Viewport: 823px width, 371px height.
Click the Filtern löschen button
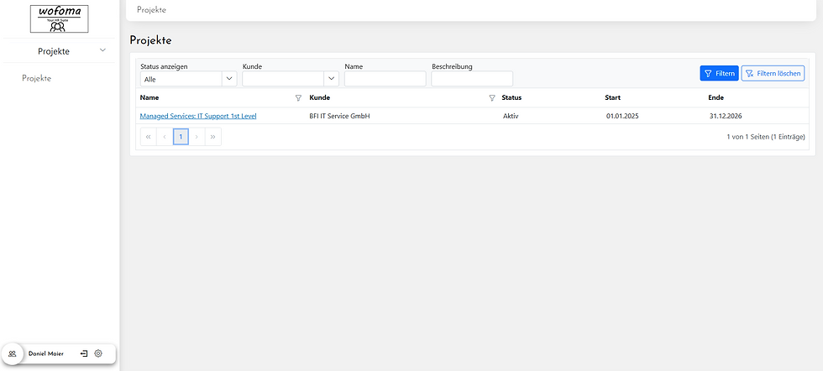point(773,74)
